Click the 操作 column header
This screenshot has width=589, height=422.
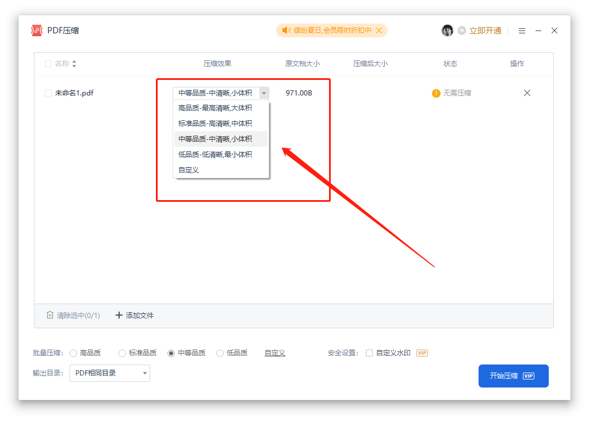coord(517,64)
